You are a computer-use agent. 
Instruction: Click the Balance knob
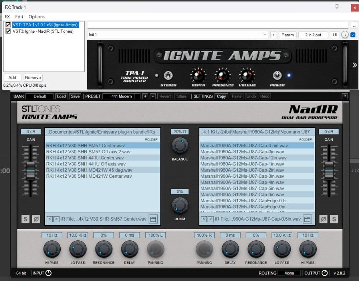[180, 146]
